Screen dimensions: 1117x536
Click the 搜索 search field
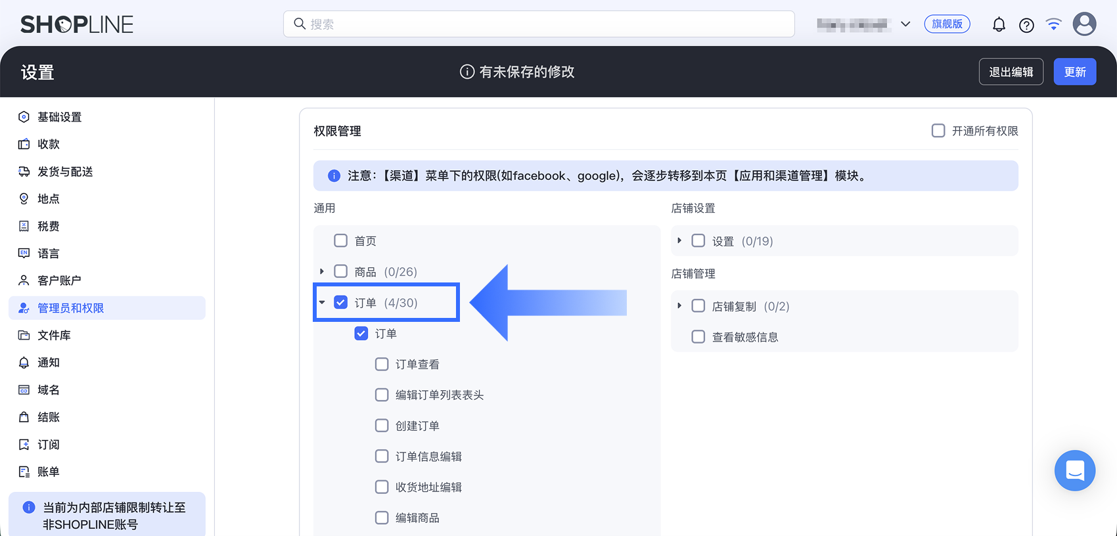tap(539, 24)
